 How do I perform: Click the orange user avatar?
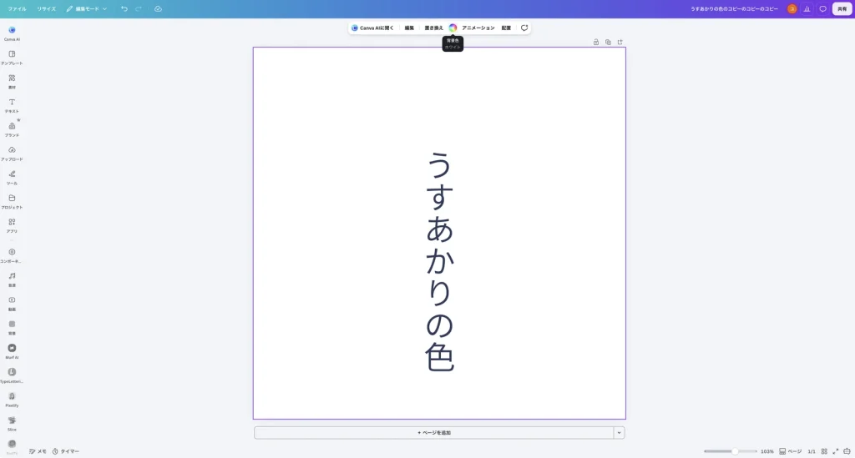click(x=792, y=8)
